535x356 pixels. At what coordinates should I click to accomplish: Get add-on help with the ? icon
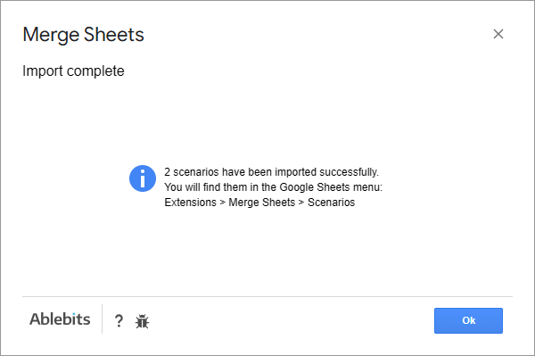pyautogui.click(x=119, y=320)
